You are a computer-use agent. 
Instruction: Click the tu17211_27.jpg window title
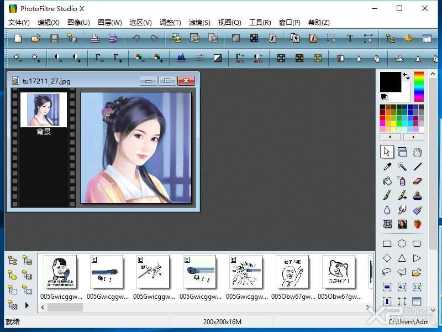46,81
